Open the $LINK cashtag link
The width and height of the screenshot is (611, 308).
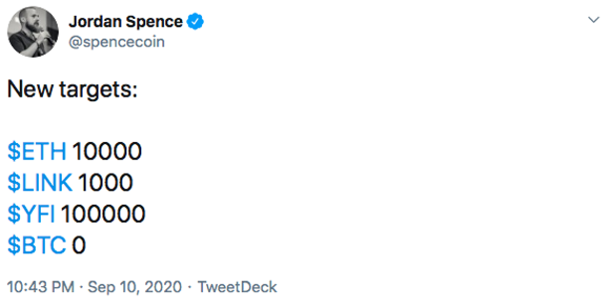coord(40,182)
